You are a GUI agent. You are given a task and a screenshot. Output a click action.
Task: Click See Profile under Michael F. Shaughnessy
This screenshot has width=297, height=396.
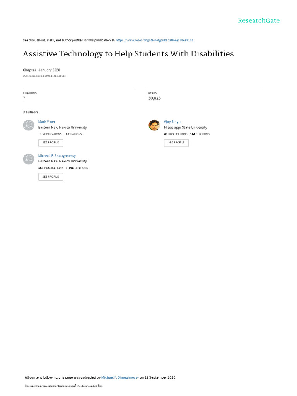[x=51, y=177]
